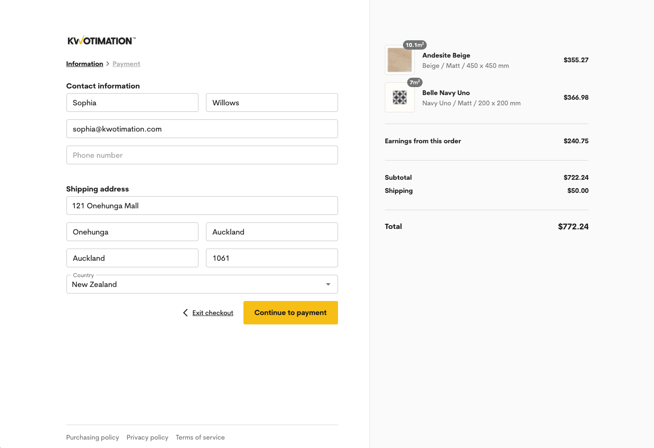
Task: Open the Purchasing policy link
Action: pyautogui.click(x=93, y=437)
